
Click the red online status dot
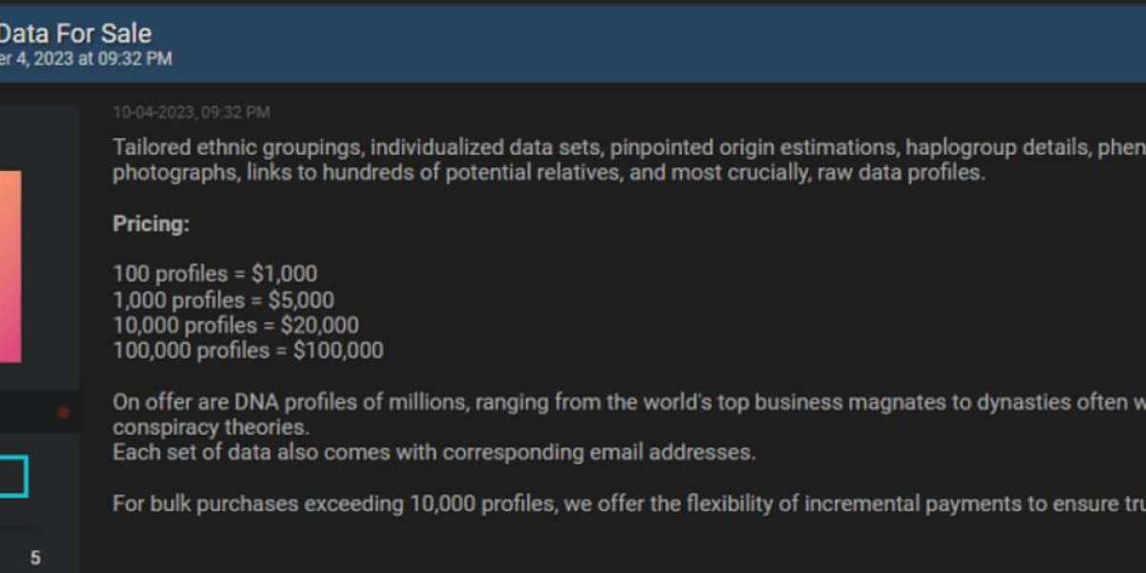click(62, 413)
